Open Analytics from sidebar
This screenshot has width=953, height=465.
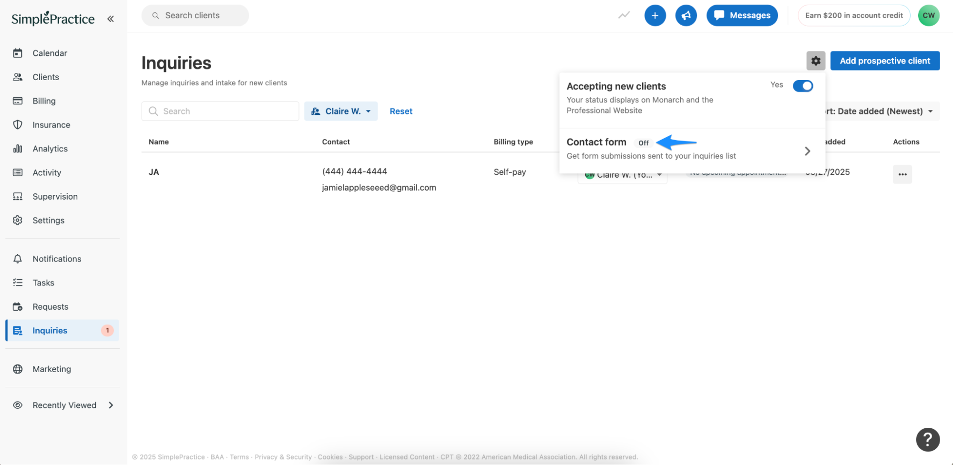50,149
